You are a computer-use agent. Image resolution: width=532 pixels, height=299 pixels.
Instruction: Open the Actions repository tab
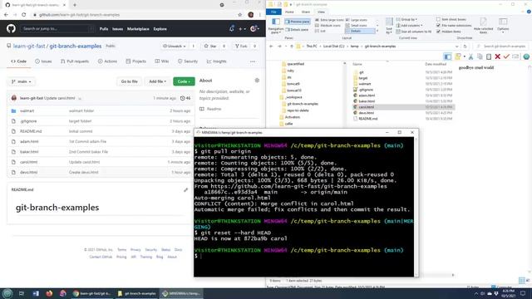(x=107, y=61)
